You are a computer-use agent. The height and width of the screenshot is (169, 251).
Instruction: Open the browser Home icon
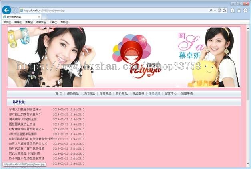point(233,10)
